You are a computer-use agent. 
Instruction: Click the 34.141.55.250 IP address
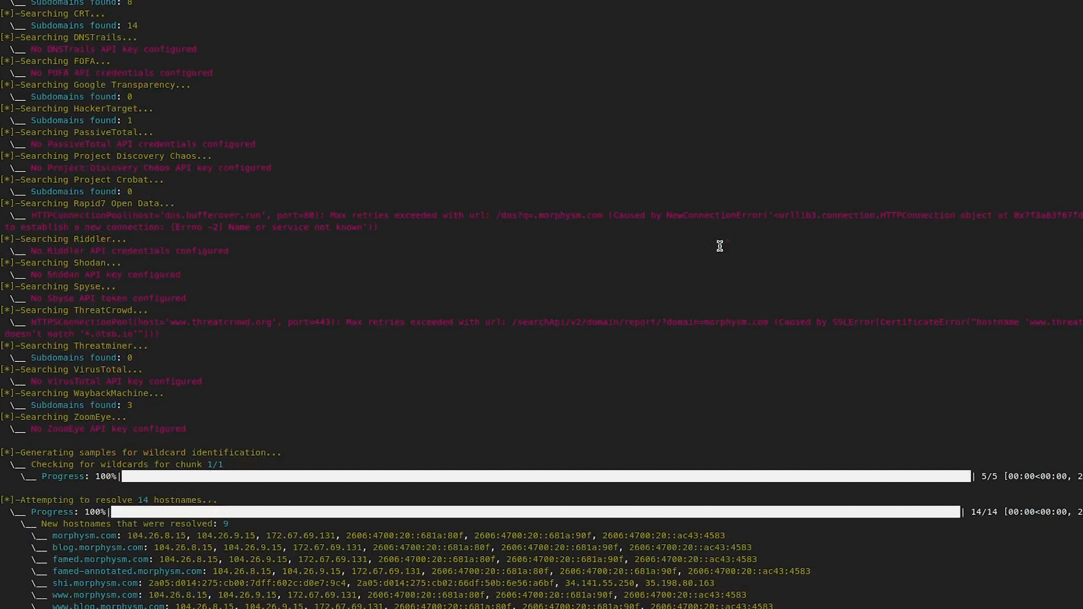599,583
